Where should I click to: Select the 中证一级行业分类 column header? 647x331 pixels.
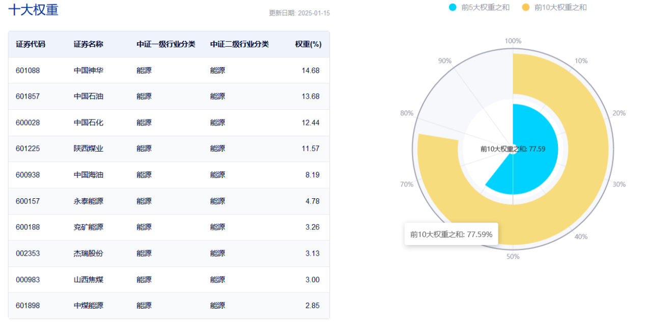pos(166,44)
